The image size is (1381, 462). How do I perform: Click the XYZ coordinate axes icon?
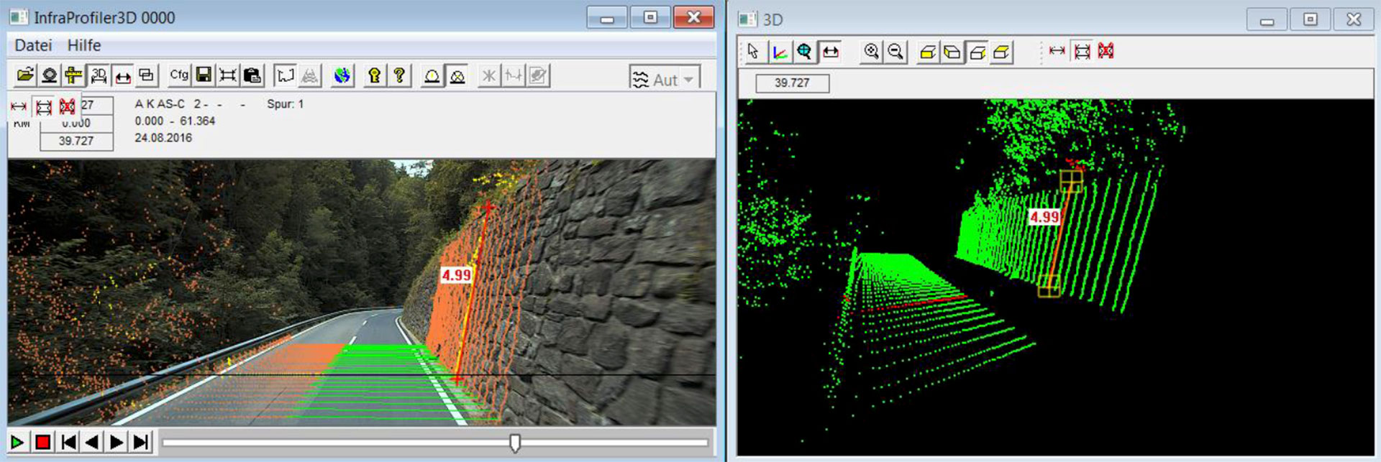779,52
